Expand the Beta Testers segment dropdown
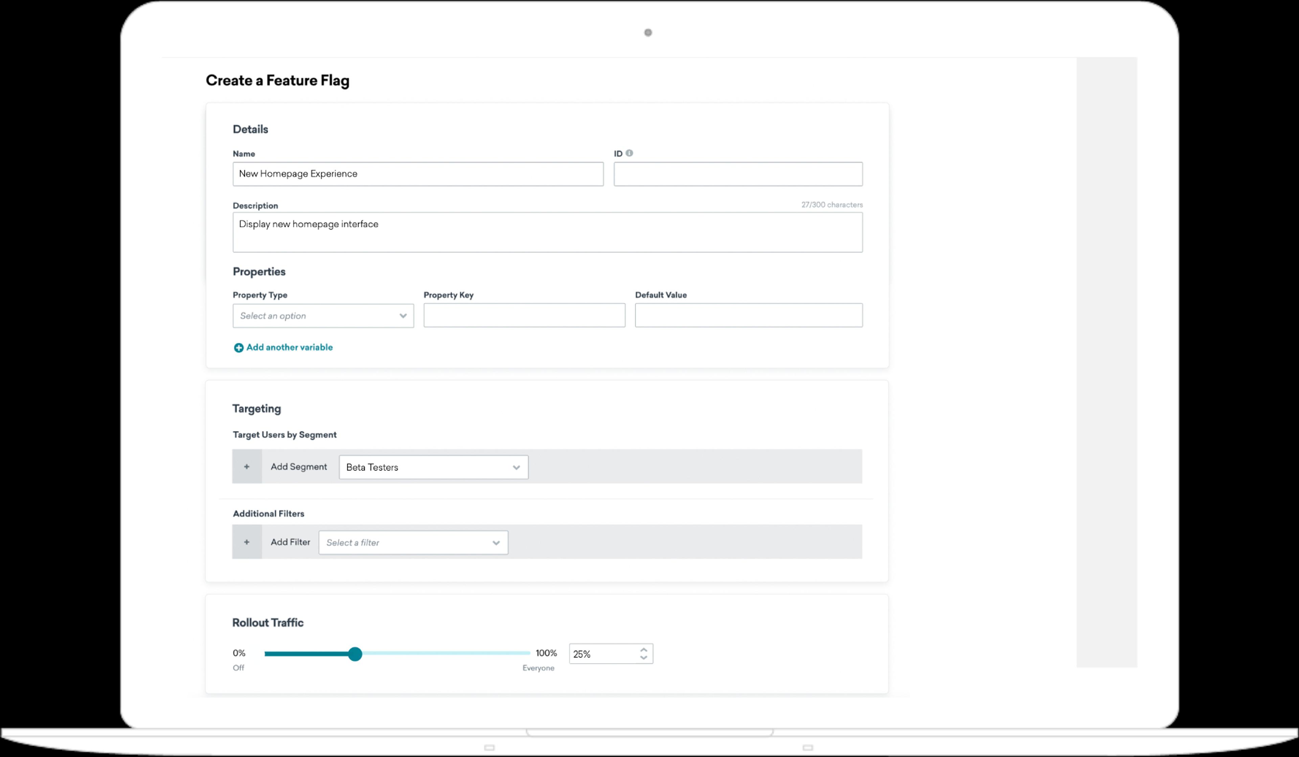Screen dimensions: 1299x757 coord(433,467)
